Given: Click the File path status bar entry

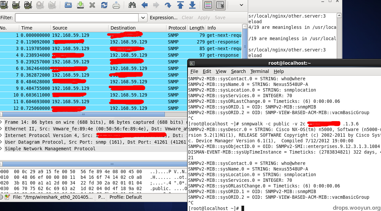Looking at the screenshot, I should coord(53,197).
